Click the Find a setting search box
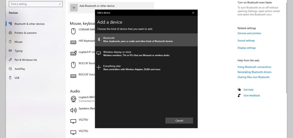 [36, 4]
